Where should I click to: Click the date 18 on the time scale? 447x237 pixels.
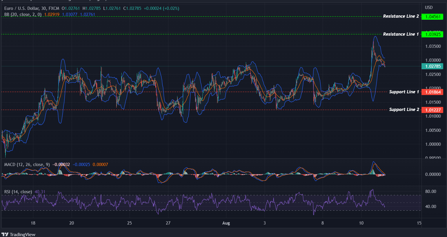tap(33, 223)
